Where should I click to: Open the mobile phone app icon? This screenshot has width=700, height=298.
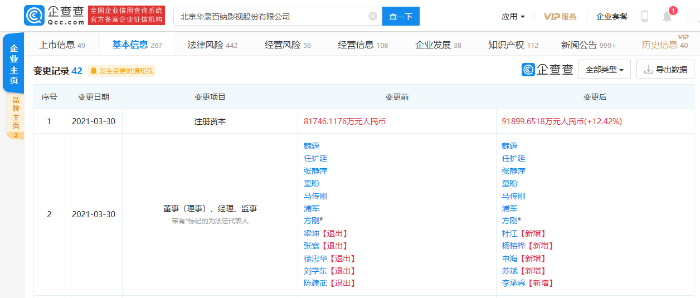pos(645,16)
